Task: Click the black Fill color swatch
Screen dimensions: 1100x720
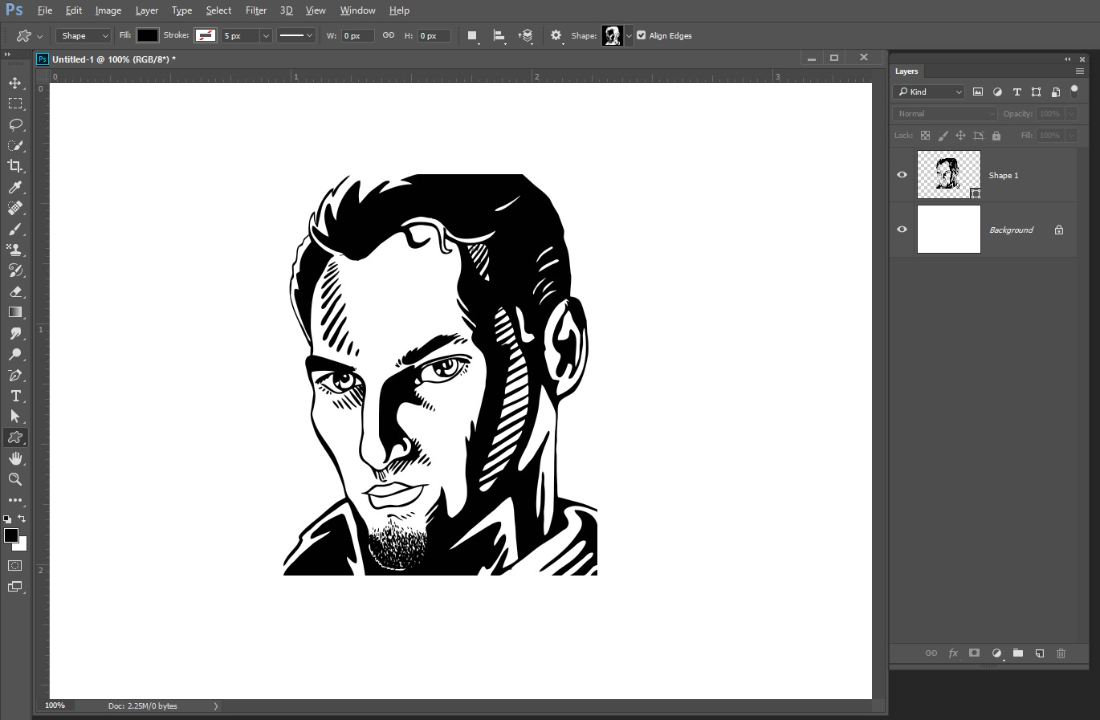Action: pos(148,35)
